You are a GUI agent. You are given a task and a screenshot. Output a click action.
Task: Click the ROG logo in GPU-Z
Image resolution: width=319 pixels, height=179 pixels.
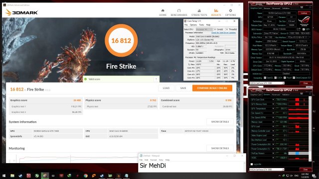(305, 21)
